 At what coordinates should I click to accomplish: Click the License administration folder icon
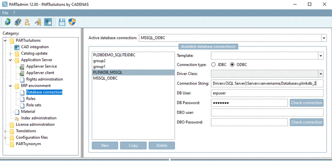coord(12,124)
